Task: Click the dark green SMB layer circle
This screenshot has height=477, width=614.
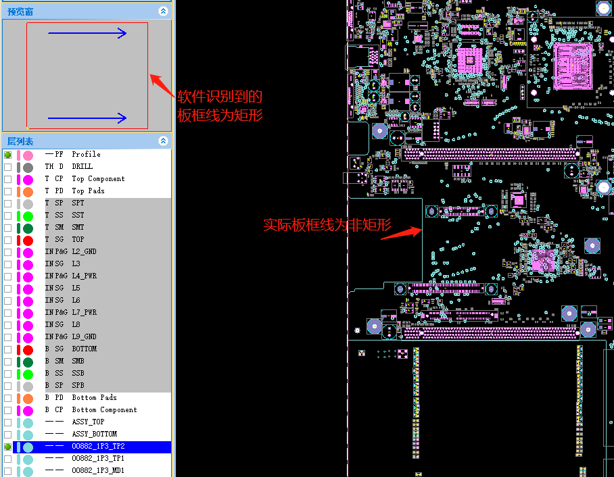Action: point(28,362)
